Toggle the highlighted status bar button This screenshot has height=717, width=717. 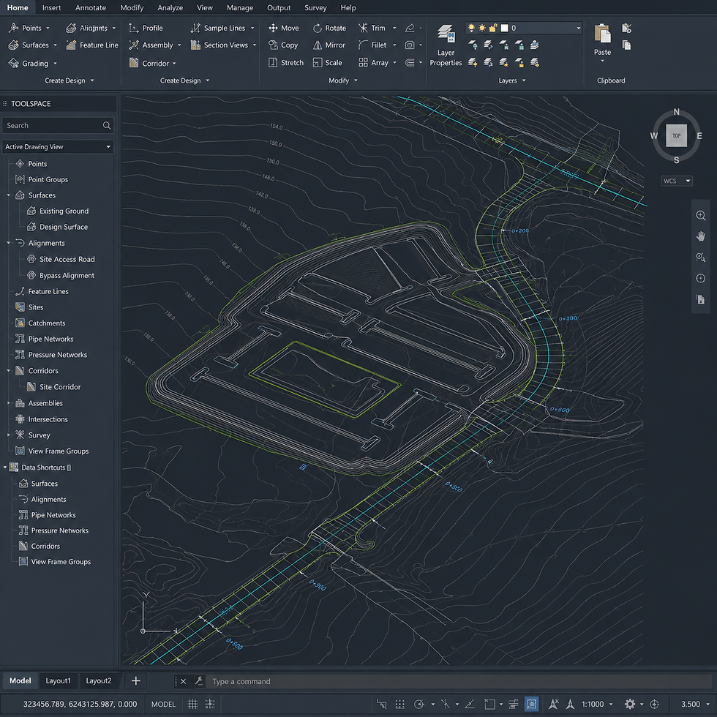(x=531, y=704)
